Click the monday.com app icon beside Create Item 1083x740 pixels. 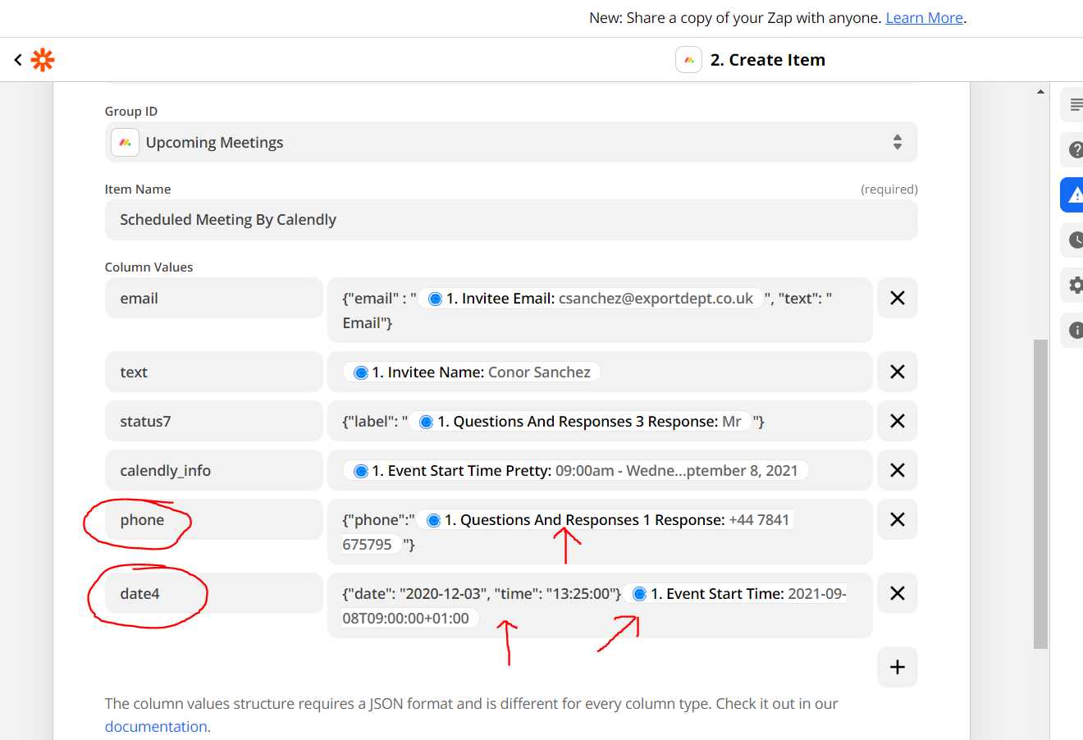click(x=688, y=60)
